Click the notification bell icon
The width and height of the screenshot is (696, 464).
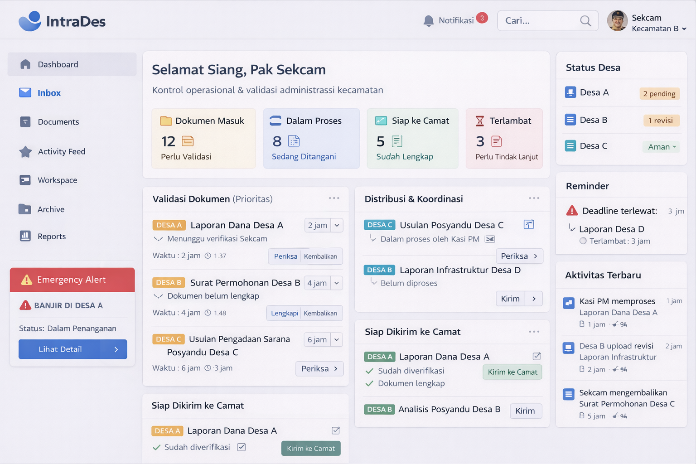point(428,21)
